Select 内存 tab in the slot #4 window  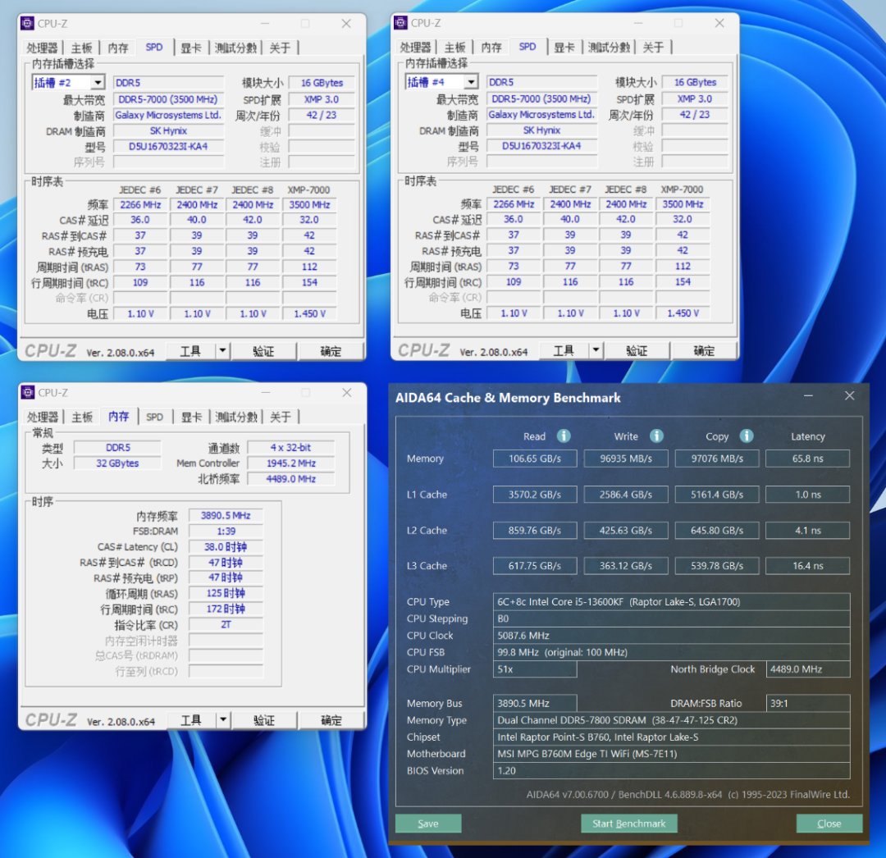coord(491,48)
